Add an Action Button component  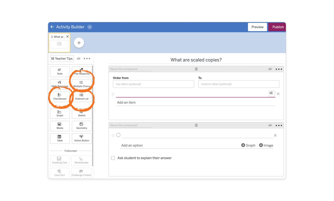point(82,138)
